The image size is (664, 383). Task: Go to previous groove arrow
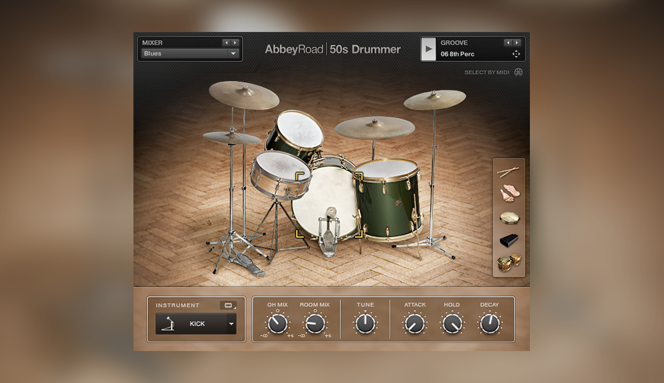(508, 43)
